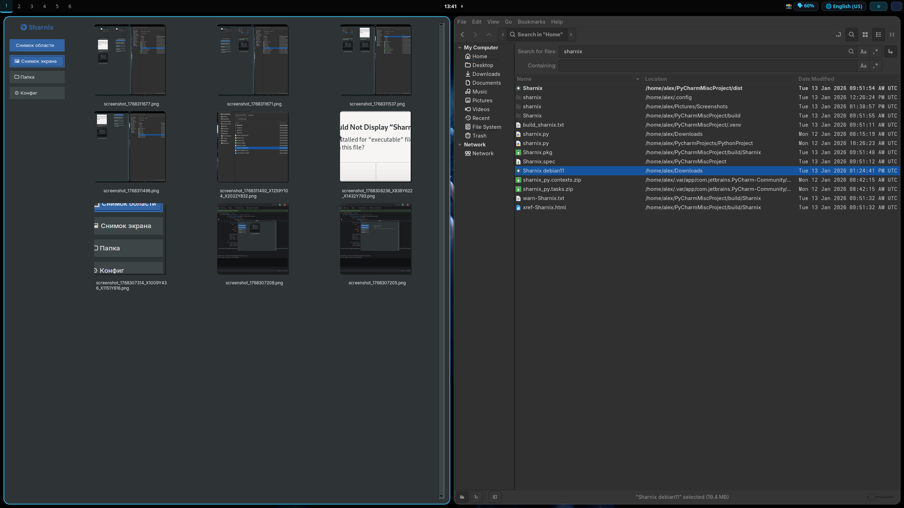Collapse the Network sidebar section

point(460,145)
